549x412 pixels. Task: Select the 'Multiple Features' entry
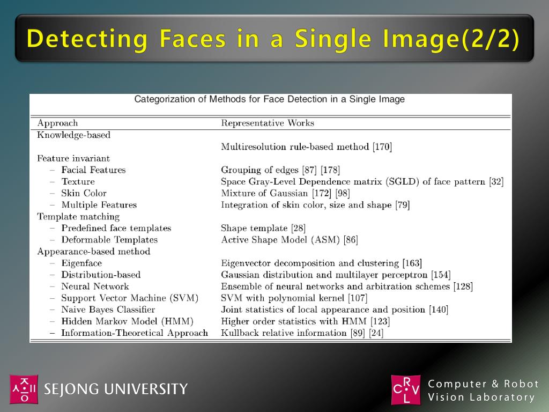tap(99, 204)
